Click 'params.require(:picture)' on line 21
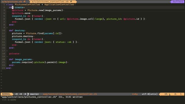This screenshot has width=185, height=104. 29,62
